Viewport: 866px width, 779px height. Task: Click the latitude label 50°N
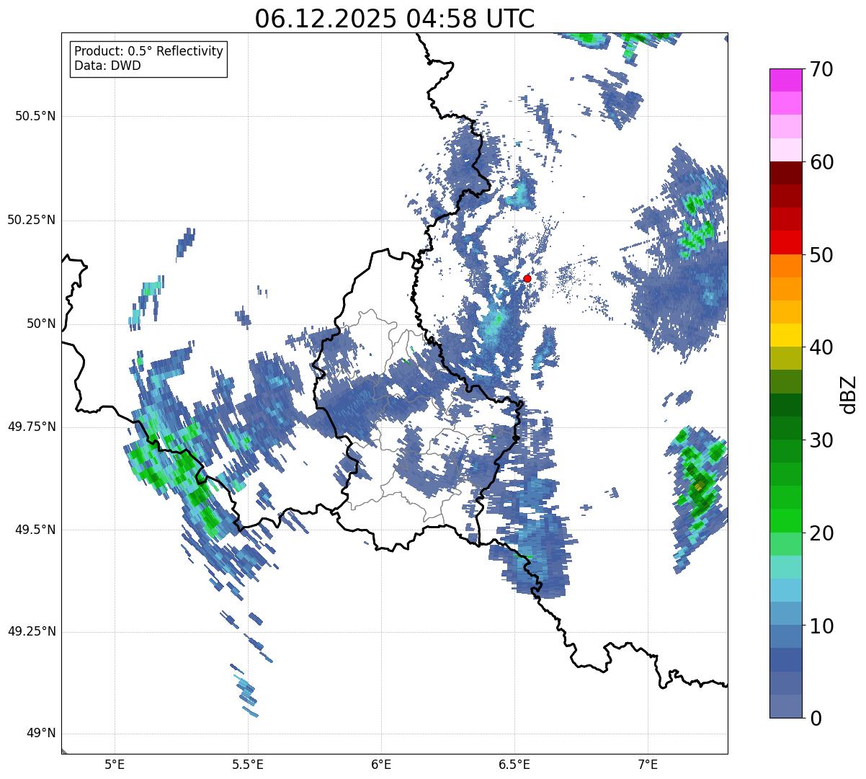click(x=41, y=324)
